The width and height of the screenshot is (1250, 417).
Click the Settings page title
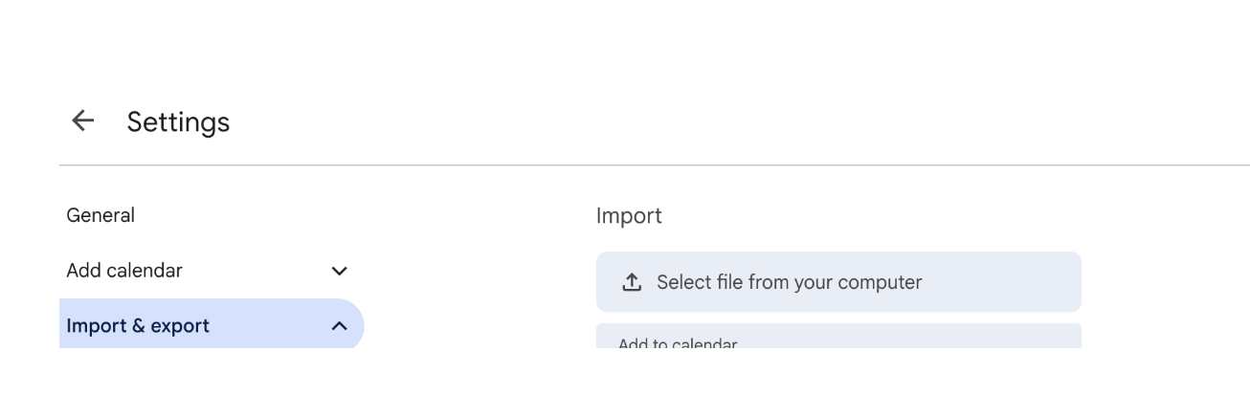coord(178,121)
